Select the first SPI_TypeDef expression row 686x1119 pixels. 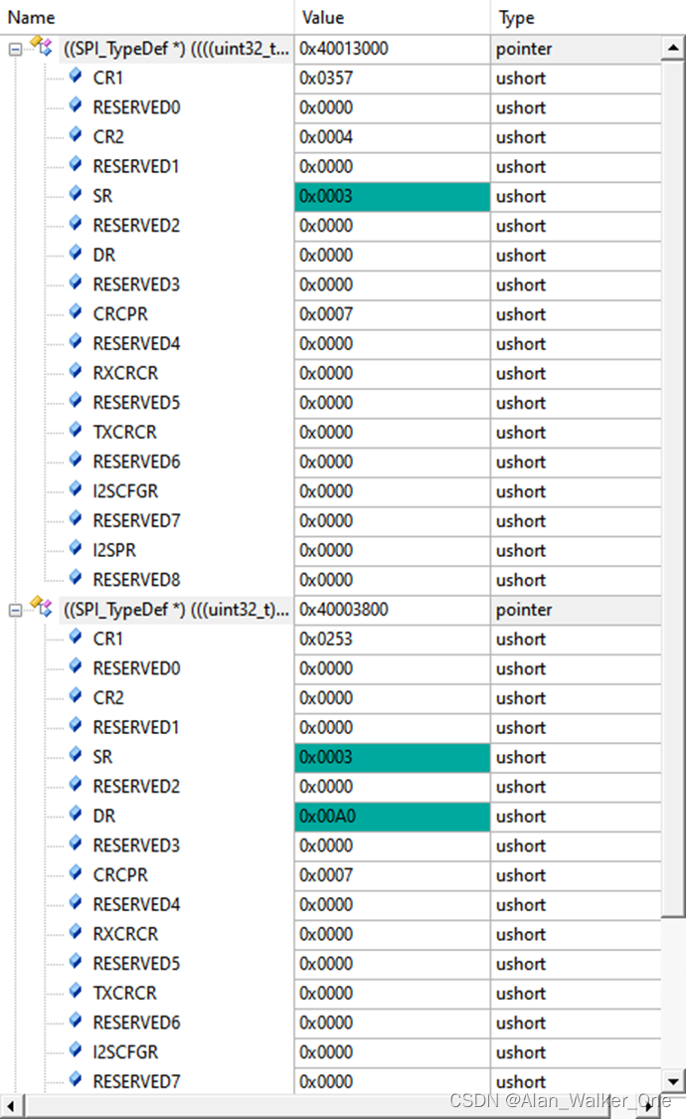(330, 50)
